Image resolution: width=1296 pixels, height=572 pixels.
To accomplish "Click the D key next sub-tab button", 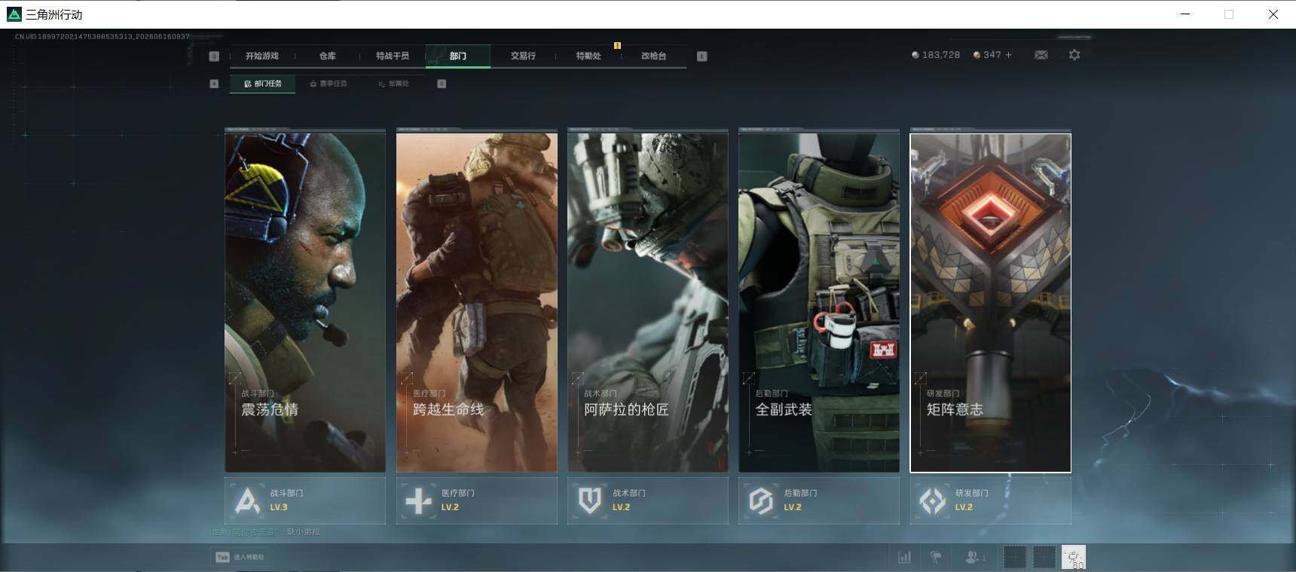I will 442,84.
